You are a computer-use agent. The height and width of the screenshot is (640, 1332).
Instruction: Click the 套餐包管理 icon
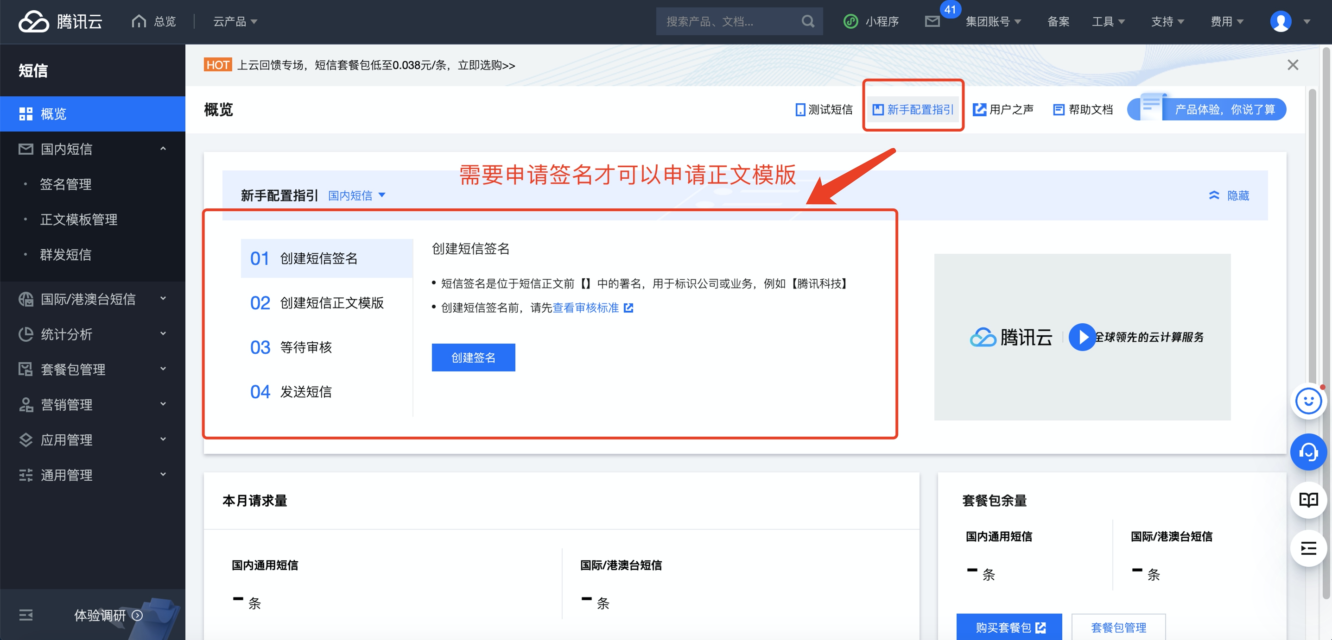pos(26,370)
